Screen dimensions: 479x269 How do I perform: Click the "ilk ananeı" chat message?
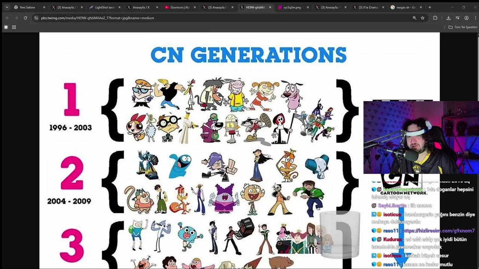pyautogui.click(x=421, y=205)
